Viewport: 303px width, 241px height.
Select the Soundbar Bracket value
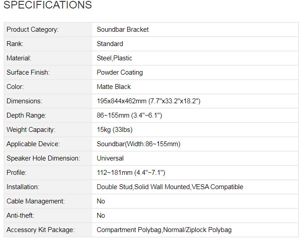[123, 30]
